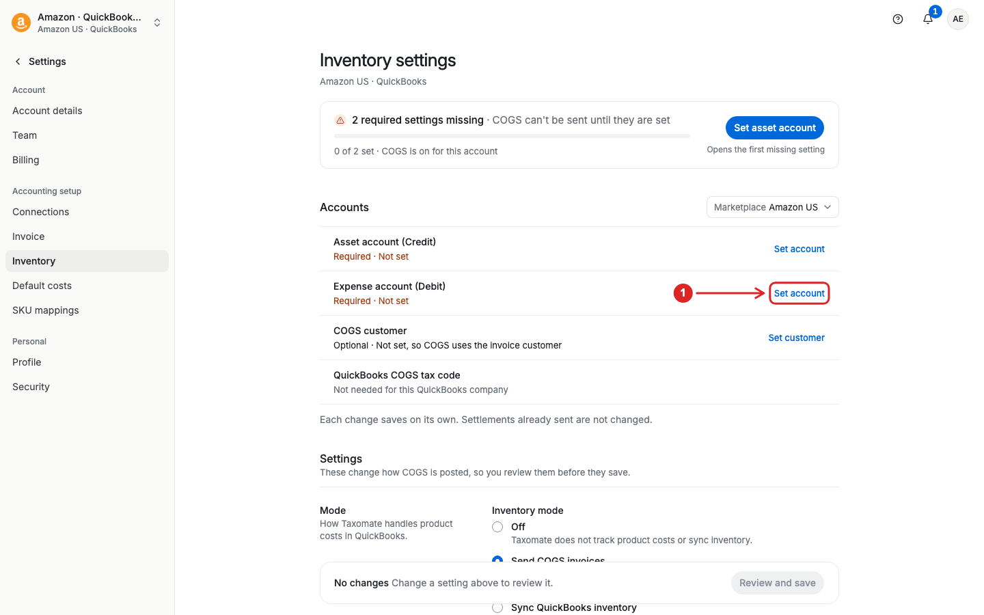Select the Off inventory mode
This screenshot has height=615, width=984.
pos(497,527)
